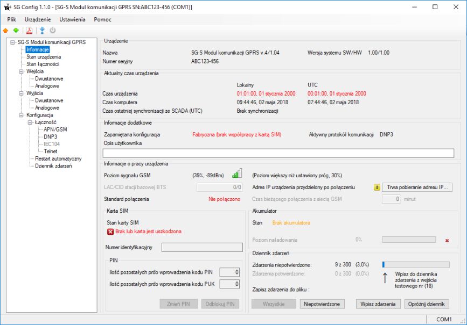Click the green down arrow toolbar icon

(16, 30)
